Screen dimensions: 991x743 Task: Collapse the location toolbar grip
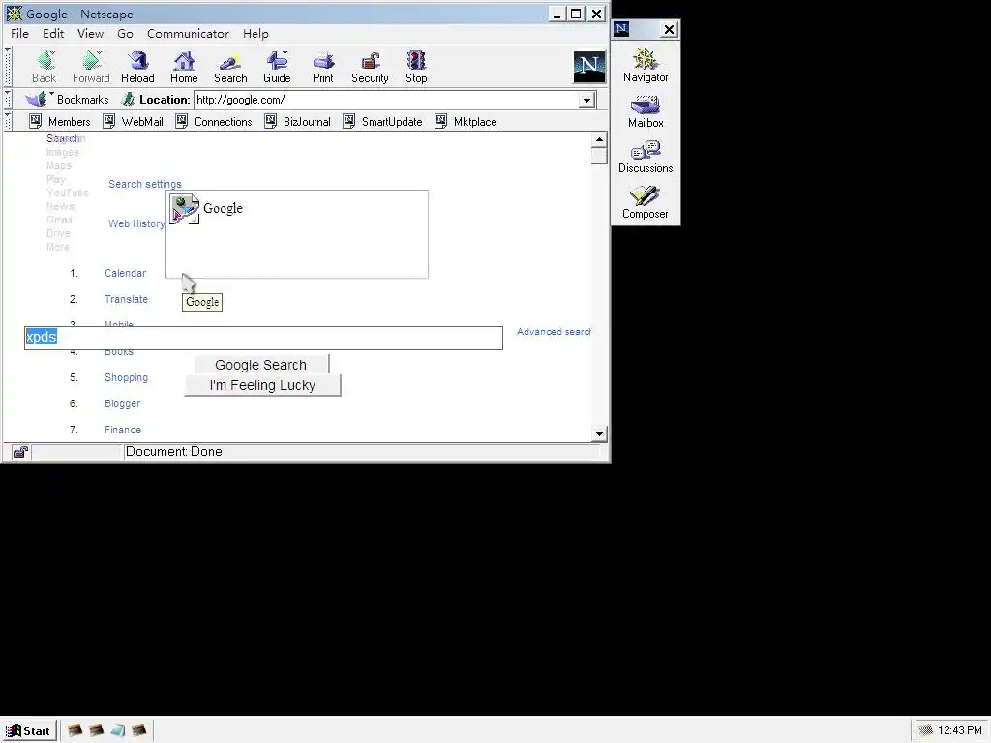point(8,100)
